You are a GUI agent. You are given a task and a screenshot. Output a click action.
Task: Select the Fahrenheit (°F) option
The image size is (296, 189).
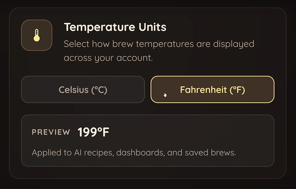(212, 89)
